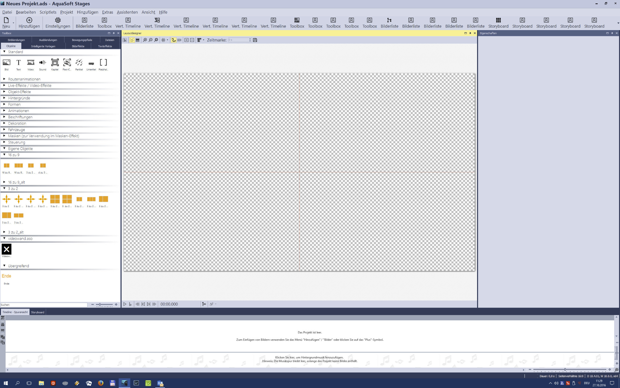This screenshot has width=620, height=388.
Task: Toggle the motion path curve button
Action: click(x=174, y=40)
